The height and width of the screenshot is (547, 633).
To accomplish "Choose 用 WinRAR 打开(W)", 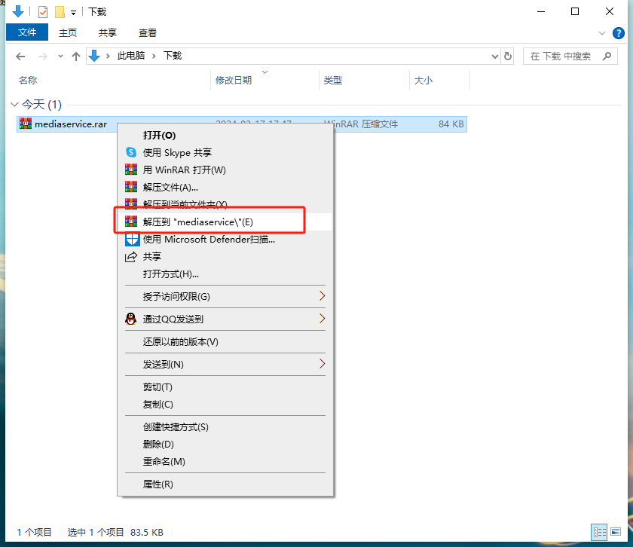I will click(x=225, y=170).
